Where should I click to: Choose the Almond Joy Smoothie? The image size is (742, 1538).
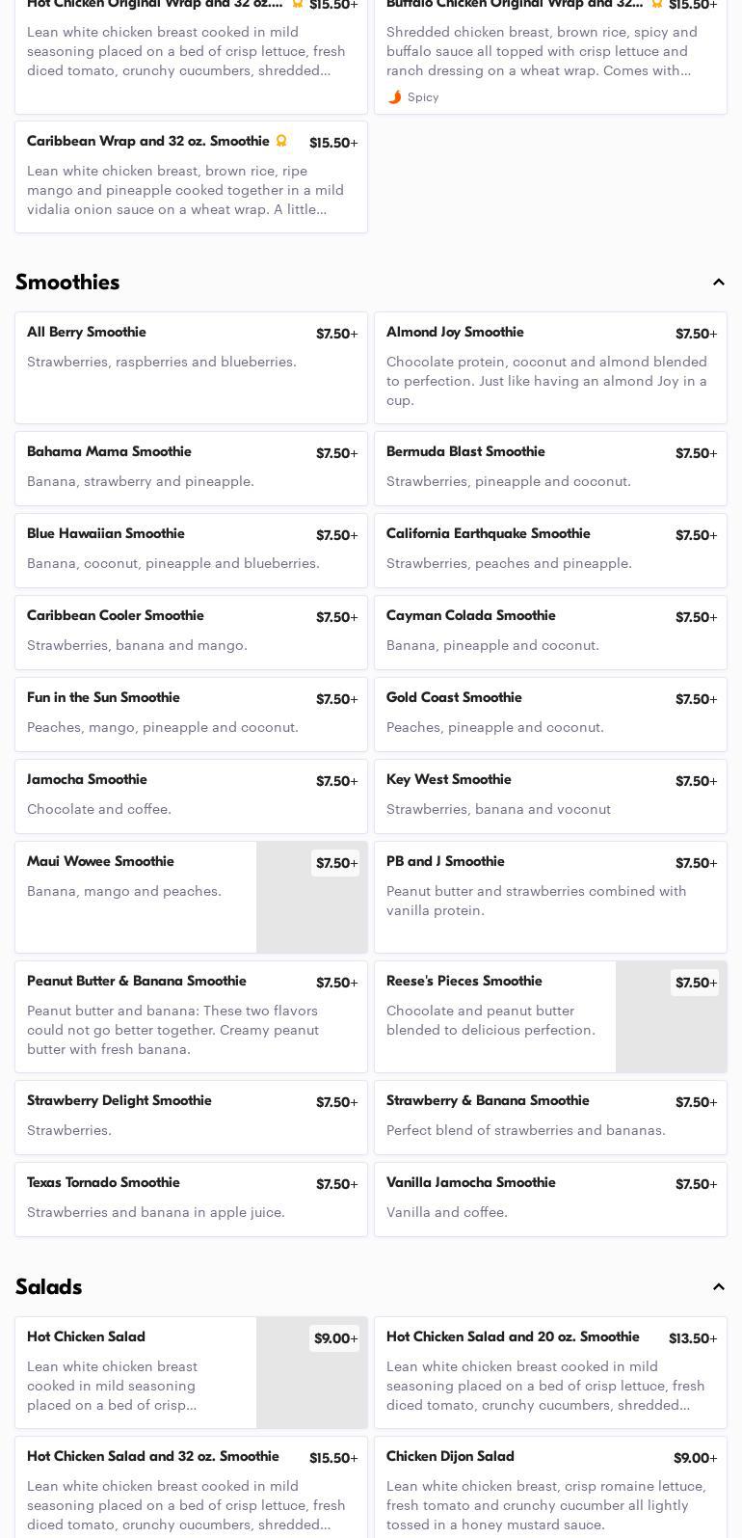click(x=550, y=367)
